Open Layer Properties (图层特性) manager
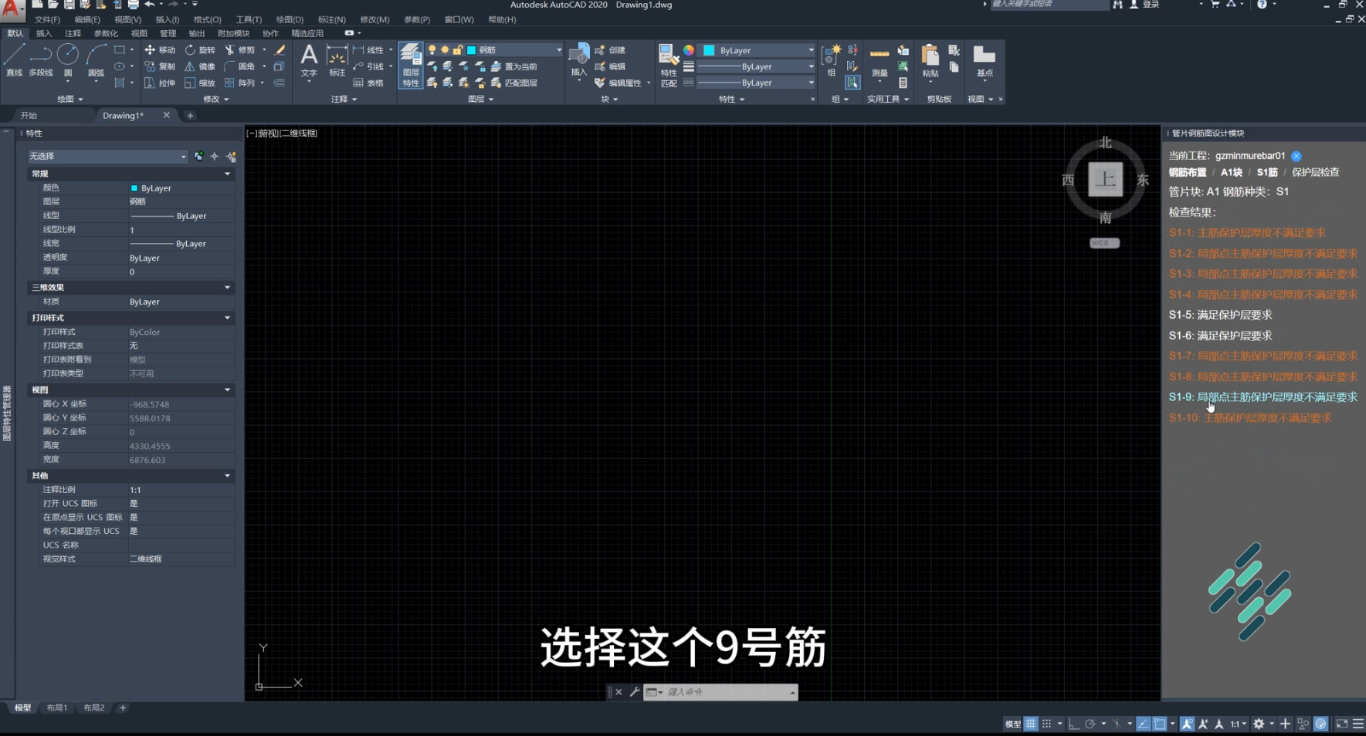The width and height of the screenshot is (1366, 736). [x=411, y=66]
